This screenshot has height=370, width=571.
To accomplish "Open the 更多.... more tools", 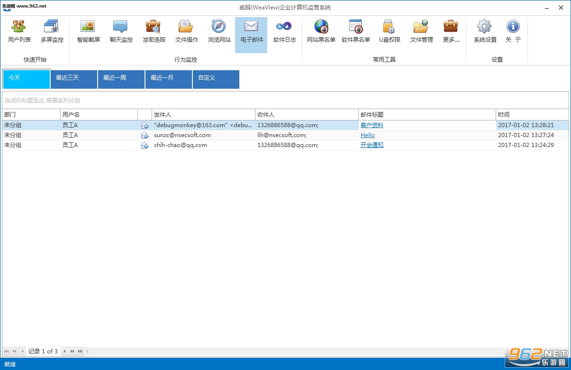I will [451, 31].
